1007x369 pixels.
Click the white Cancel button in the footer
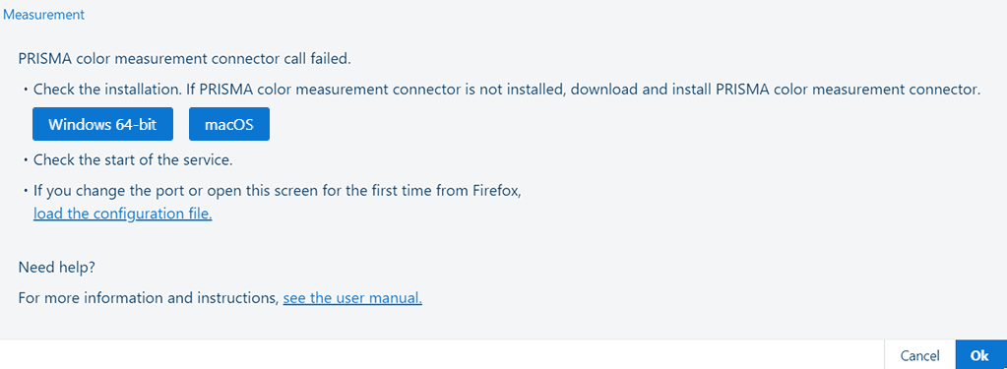coord(919,355)
